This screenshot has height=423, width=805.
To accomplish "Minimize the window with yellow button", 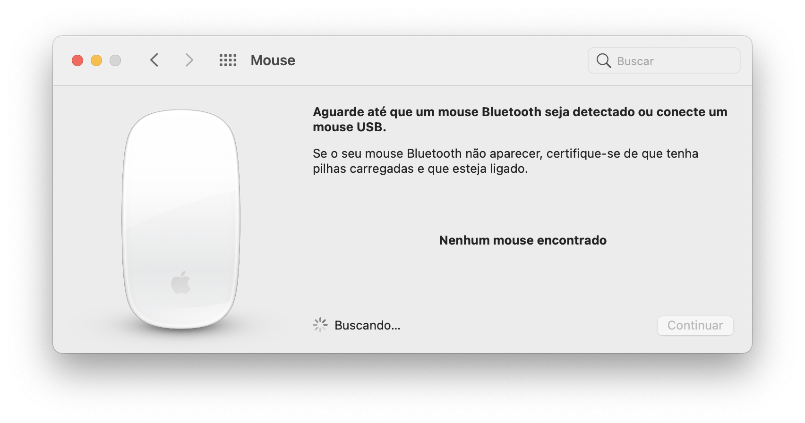I will (x=96, y=60).
